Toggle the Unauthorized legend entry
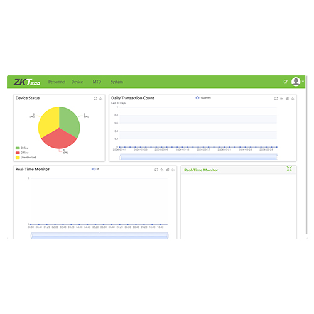Image resolution: width=314 pixels, height=314 pixels. 26,158
